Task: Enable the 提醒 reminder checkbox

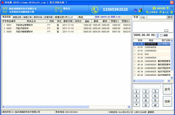Action: tap(161, 35)
